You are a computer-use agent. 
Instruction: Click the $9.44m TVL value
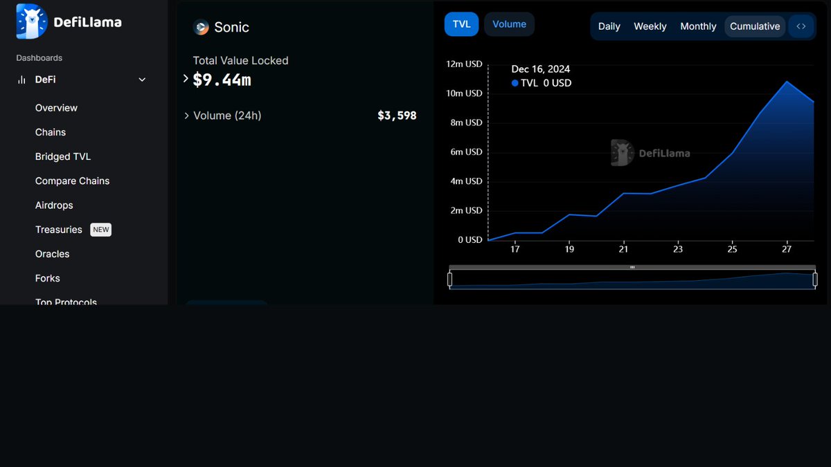(222, 80)
